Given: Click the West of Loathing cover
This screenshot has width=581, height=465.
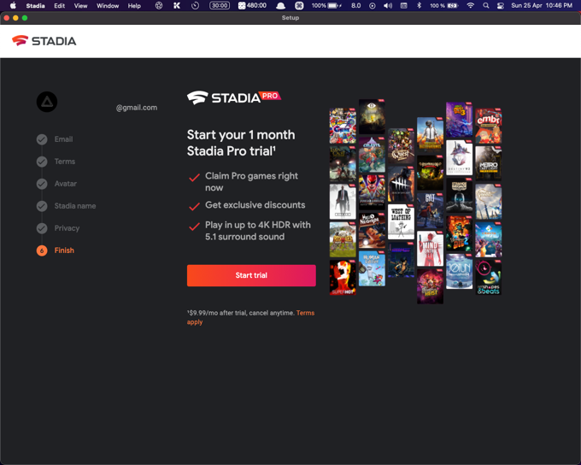Looking at the screenshot, I should [x=401, y=221].
